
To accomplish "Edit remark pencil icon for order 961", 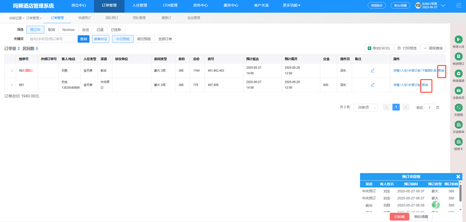I will (x=372, y=84).
